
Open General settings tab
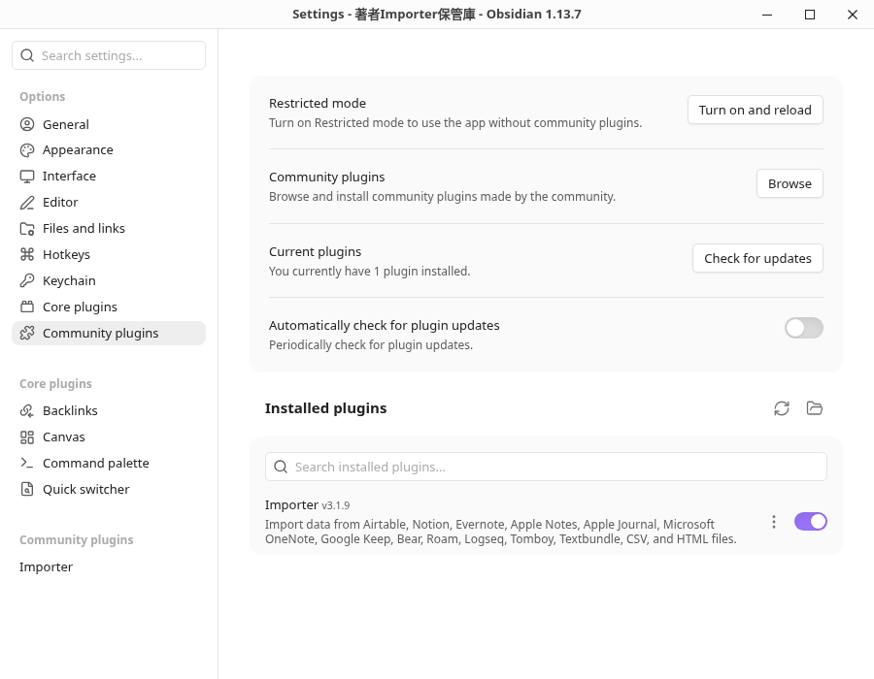click(109, 124)
